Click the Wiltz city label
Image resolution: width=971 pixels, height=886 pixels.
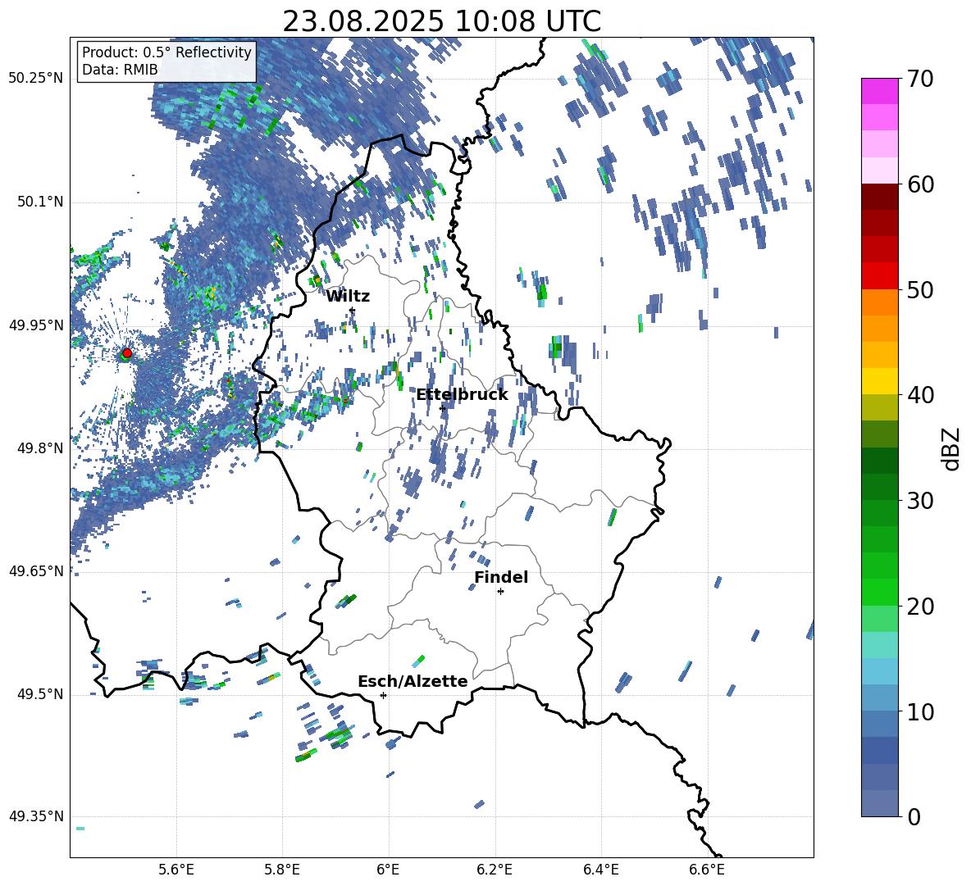(x=348, y=297)
